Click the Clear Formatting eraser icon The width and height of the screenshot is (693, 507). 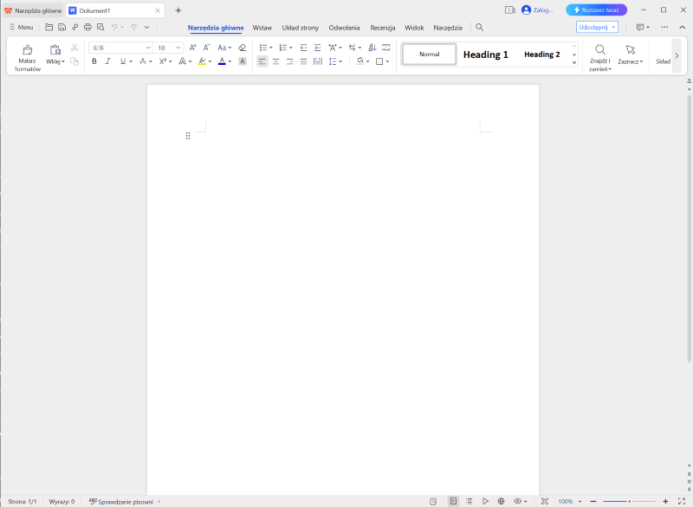click(242, 45)
